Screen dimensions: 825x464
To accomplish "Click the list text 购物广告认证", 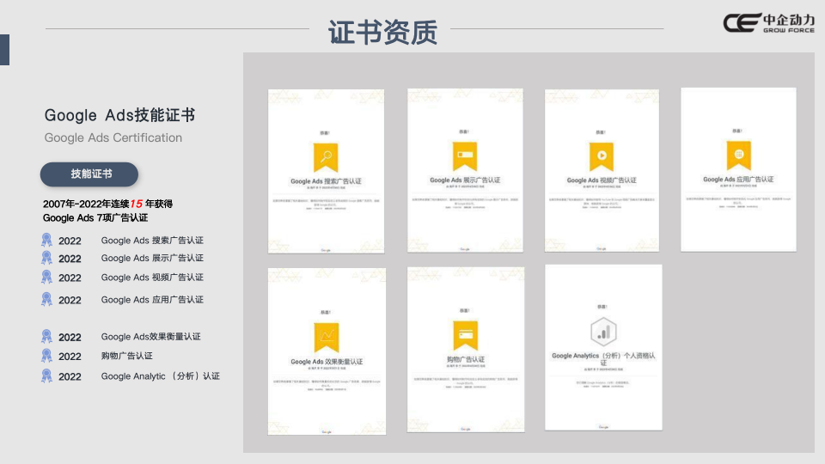I will [x=127, y=356].
